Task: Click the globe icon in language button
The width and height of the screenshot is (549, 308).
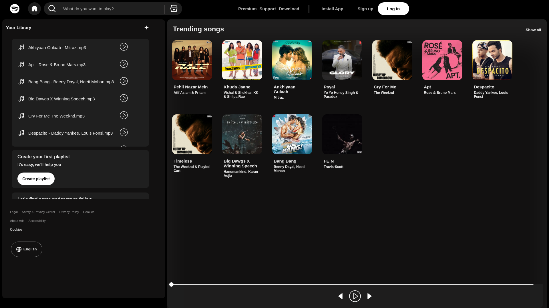Action: coord(19,249)
